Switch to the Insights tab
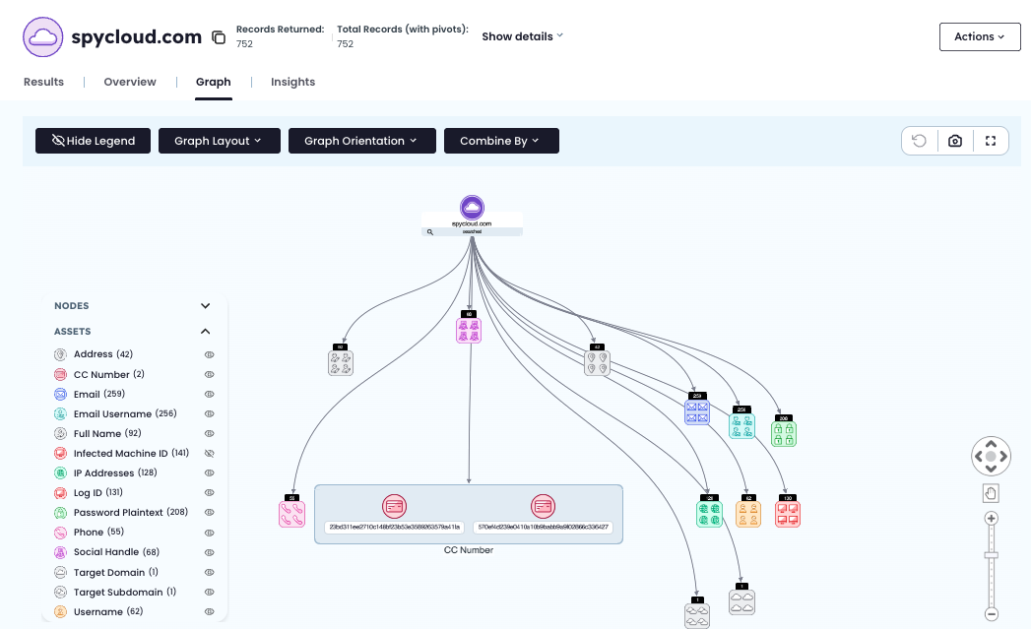 pyautogui.click(x=292, y=82)
